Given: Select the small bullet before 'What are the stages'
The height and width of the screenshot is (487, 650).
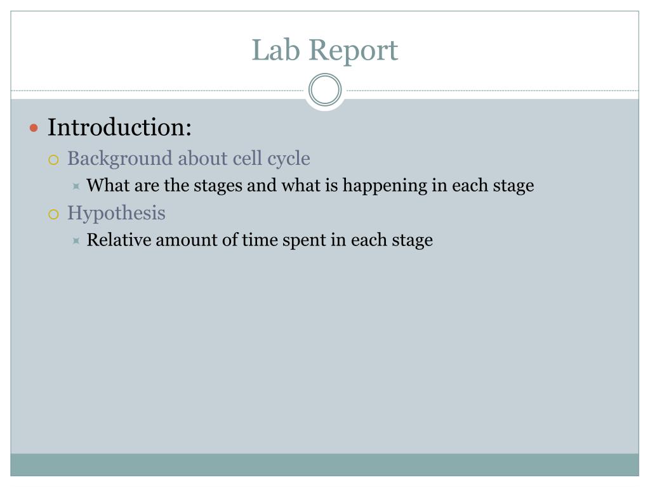Looking at the screenshot, I should click(x=76, y=186).
